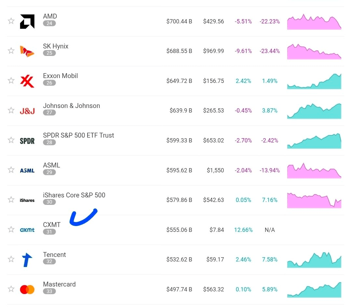Toggle favorite star for AMD
The image size is (351, 307).
click(x=11, y=21)
